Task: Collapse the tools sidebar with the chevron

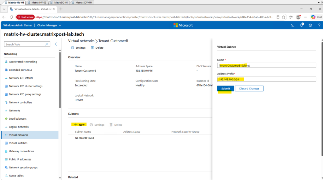Action: click(56, 44)
